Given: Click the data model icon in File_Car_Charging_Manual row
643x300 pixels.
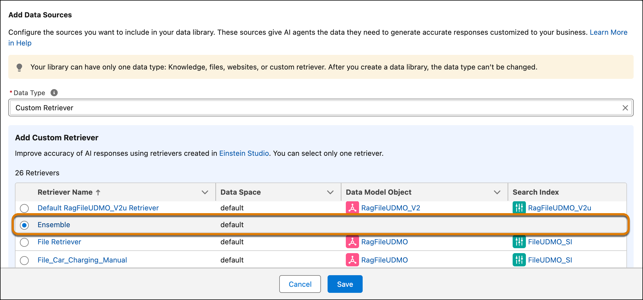Looking at the screenshot, I should point(352,260).
